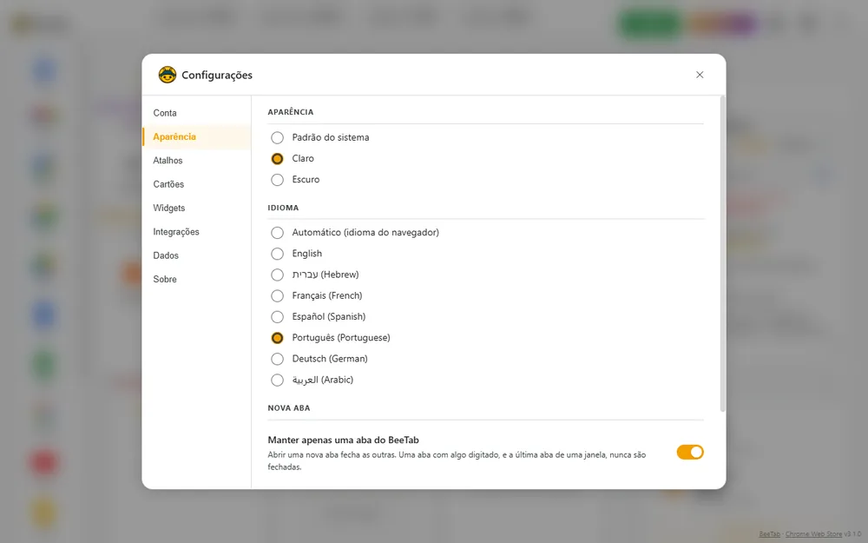Screen dimensions: 868x543
Task: Select Español (Spanish) language
Action: pyautogui.click(x=278, y=317)
